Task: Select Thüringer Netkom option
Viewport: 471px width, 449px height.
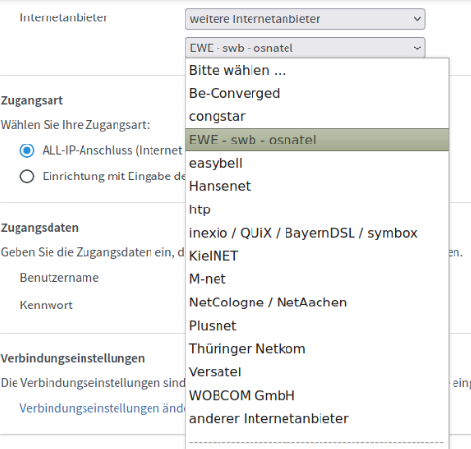Action: pyautogui.click(x=318, y=349)
